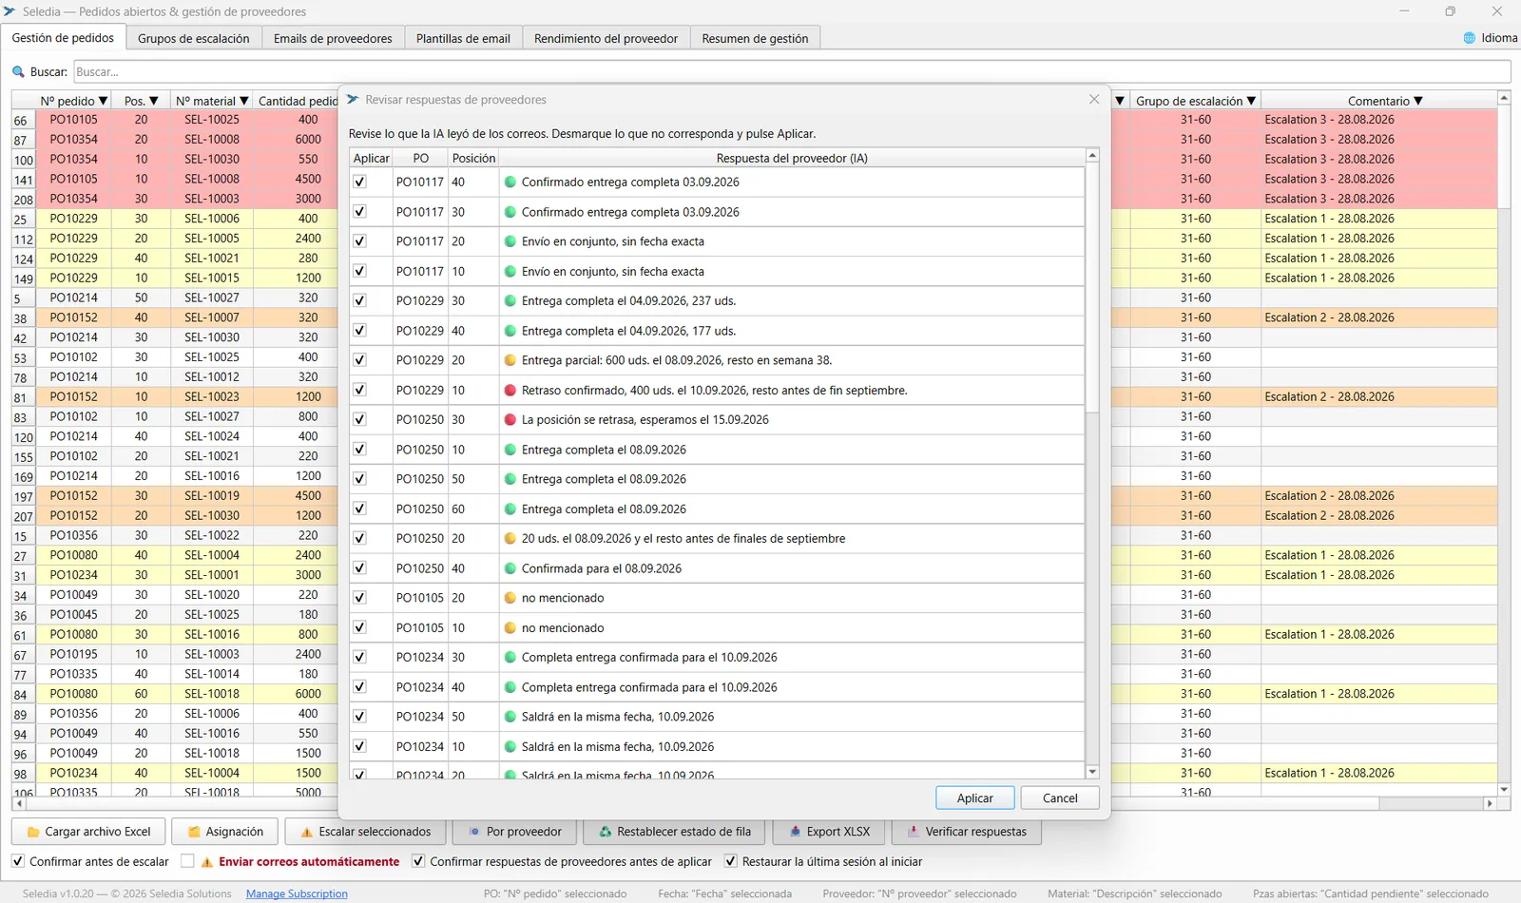
Task: Open the Manage Subscription link
Action: (297, 893)
